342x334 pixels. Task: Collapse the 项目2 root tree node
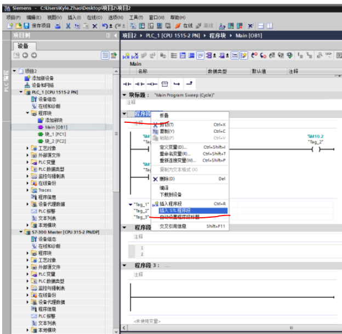pyautogui.click(x=15, y=71)
